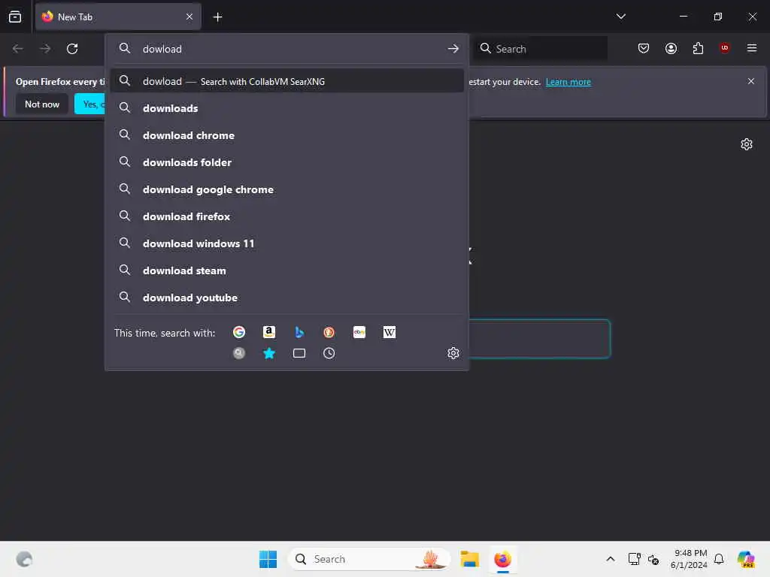Select the New Tab tab

coord(118,17)
